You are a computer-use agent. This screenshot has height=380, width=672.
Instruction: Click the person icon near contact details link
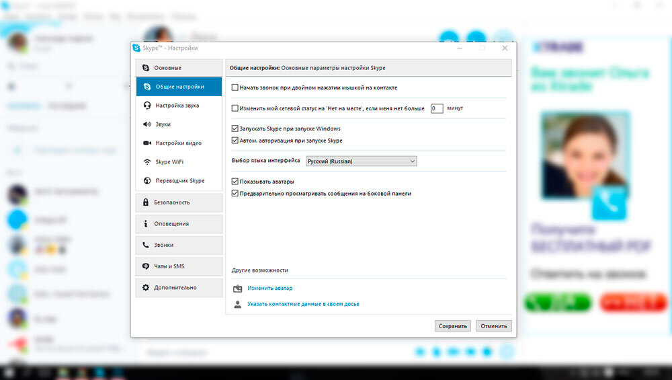click(237, 305)
